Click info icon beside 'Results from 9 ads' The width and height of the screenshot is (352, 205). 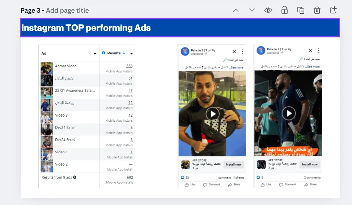click(x=75, y=177)
